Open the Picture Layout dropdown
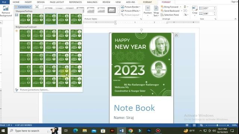 (x=131, y=15)
